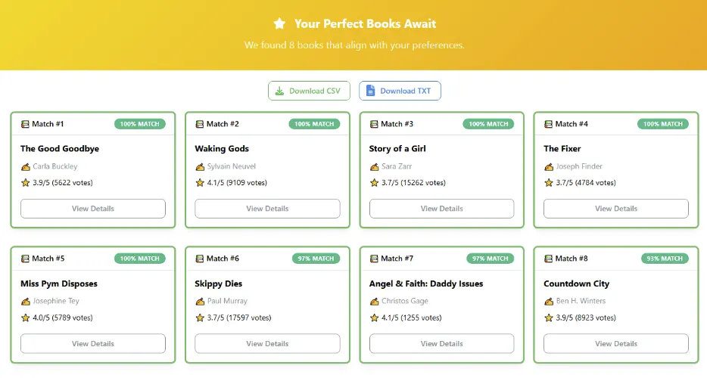View details for The Good Goodbye

pyautogui.click(x=92, y=209)
